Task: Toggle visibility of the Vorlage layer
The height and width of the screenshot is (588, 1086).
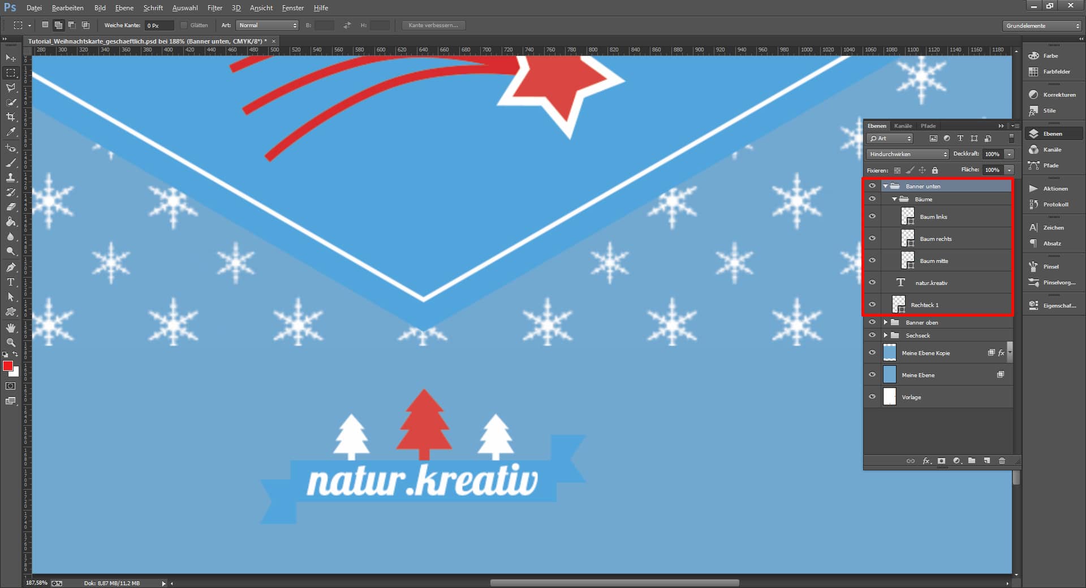Action: 873,396
